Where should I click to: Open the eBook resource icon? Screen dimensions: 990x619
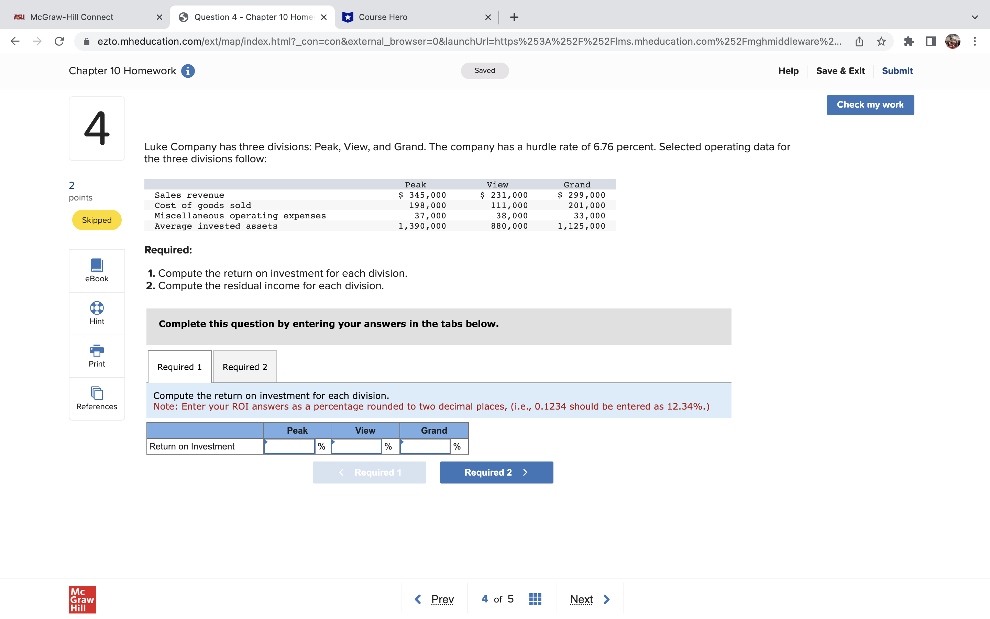tap(97, 266)
